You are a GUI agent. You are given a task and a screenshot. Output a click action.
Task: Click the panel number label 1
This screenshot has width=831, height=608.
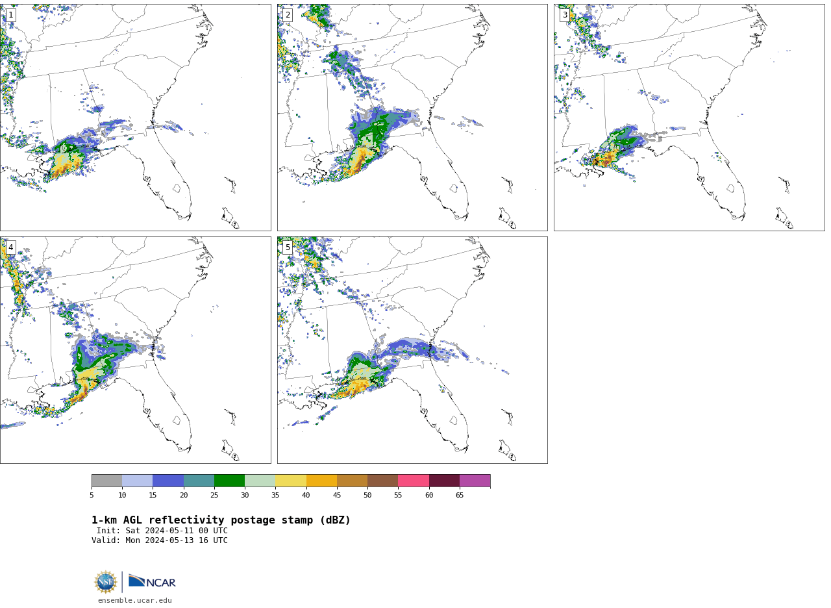pos(10,15)
